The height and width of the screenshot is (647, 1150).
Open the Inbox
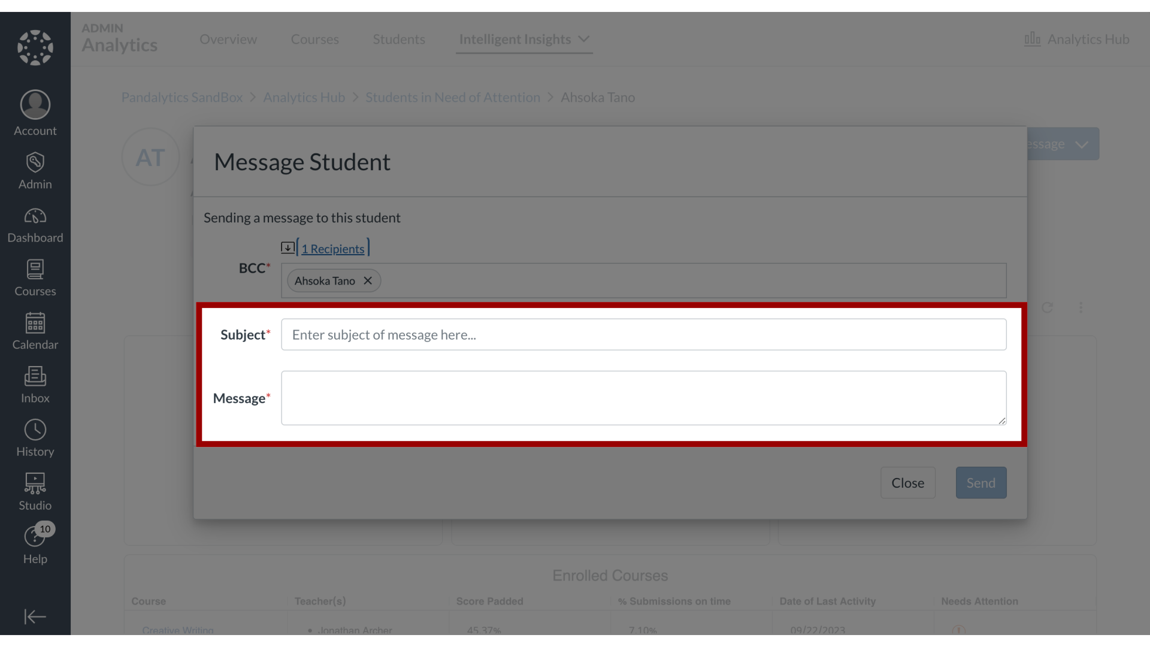click(35, 385)
